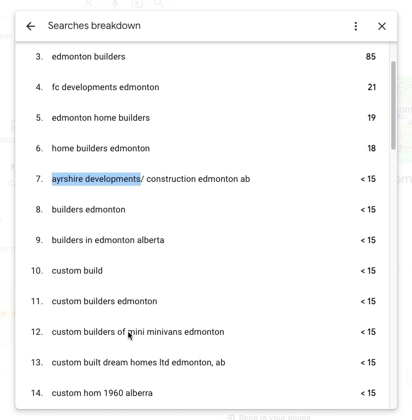The height and width of the screenshot is (420, 412).
Task: Click highlighted 'ayrshire developments' text
Action: (96, 179)
